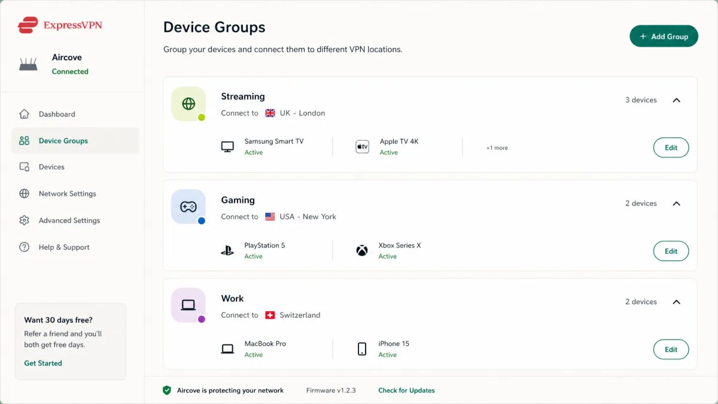
Task: Click the Gaming group blue color dot
Action: pyautogui.click(x=202, y=221)
